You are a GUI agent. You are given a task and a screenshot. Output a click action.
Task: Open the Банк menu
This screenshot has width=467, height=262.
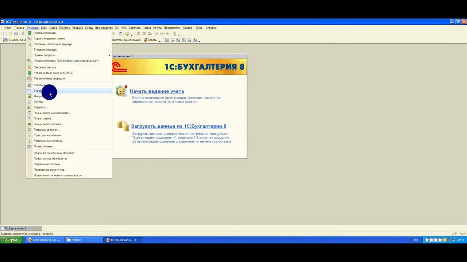click(44, 28)
